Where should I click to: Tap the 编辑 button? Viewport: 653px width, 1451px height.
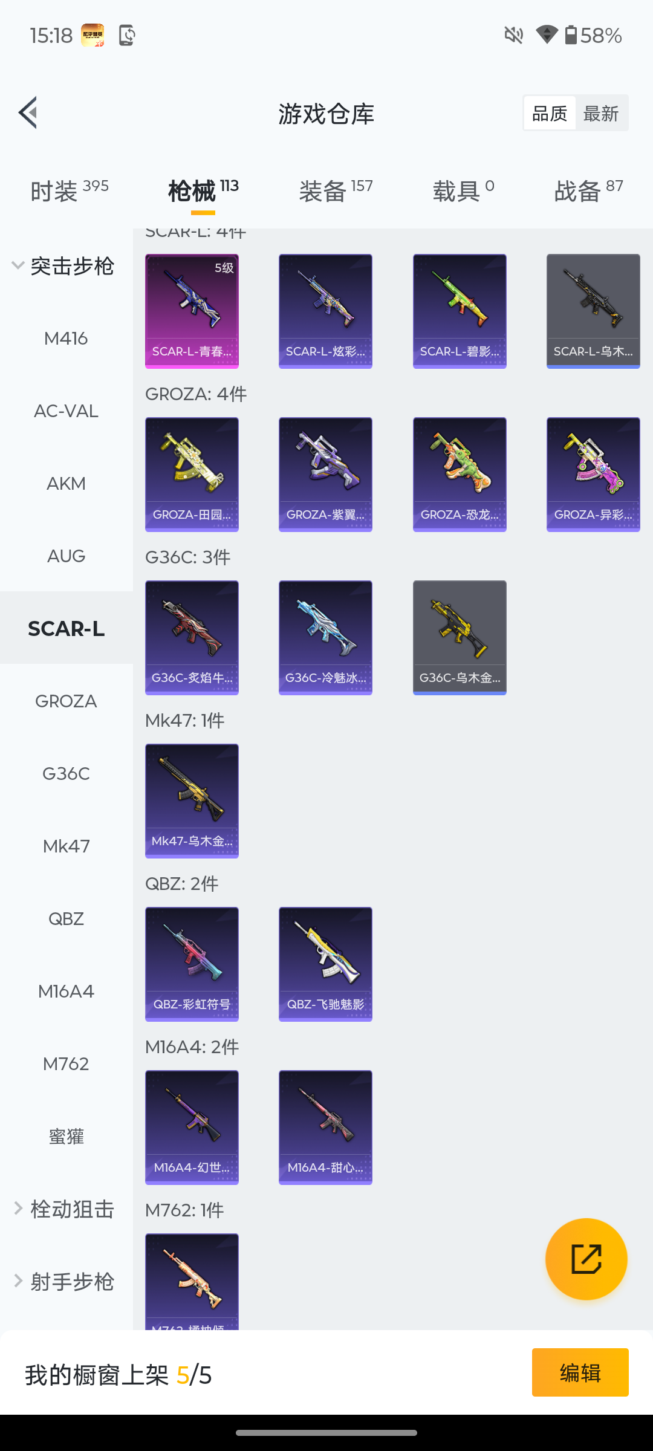(x=580, y=1372)
